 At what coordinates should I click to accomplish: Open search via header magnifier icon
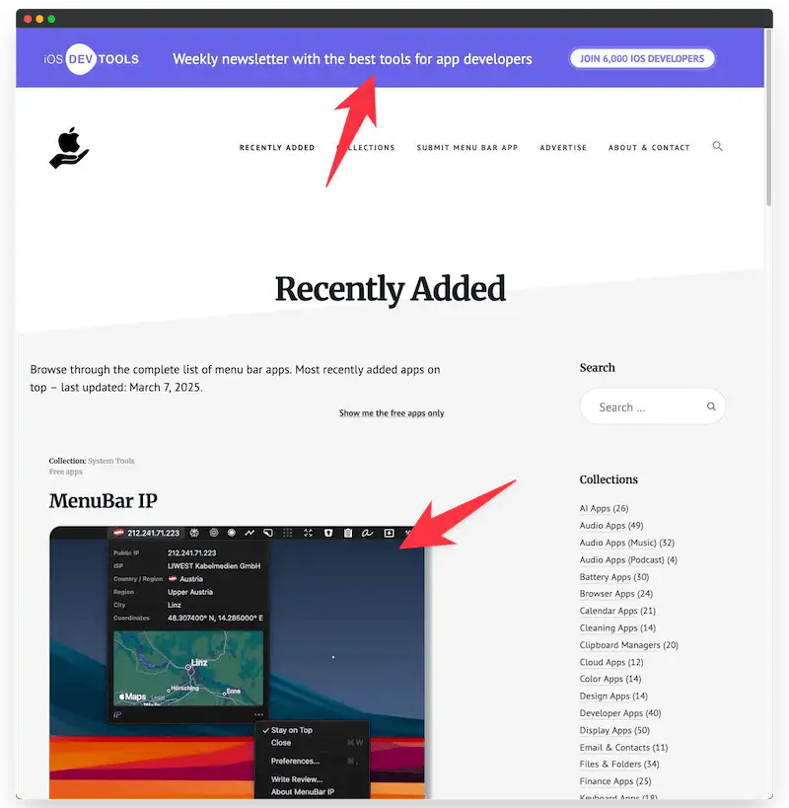click(x=717, y=146)
